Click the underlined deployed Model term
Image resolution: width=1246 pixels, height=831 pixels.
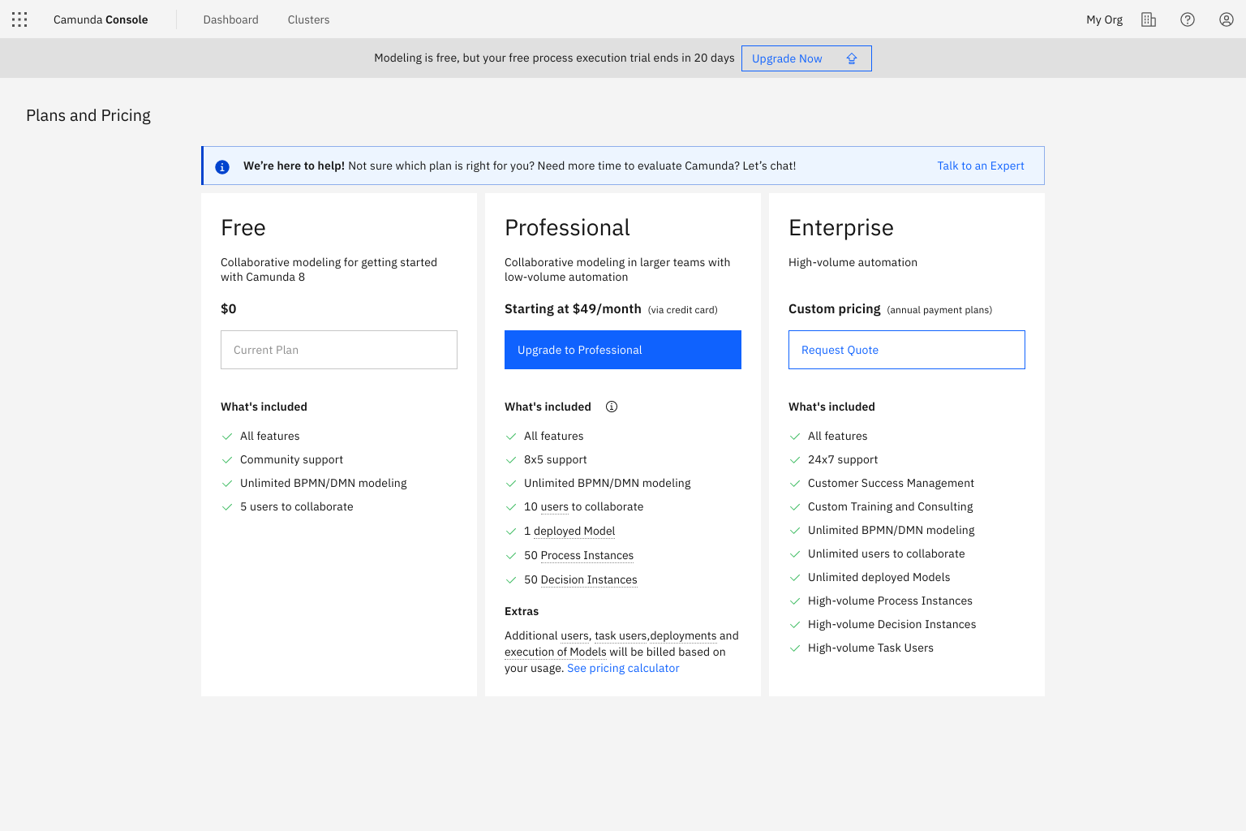(574, 531)
